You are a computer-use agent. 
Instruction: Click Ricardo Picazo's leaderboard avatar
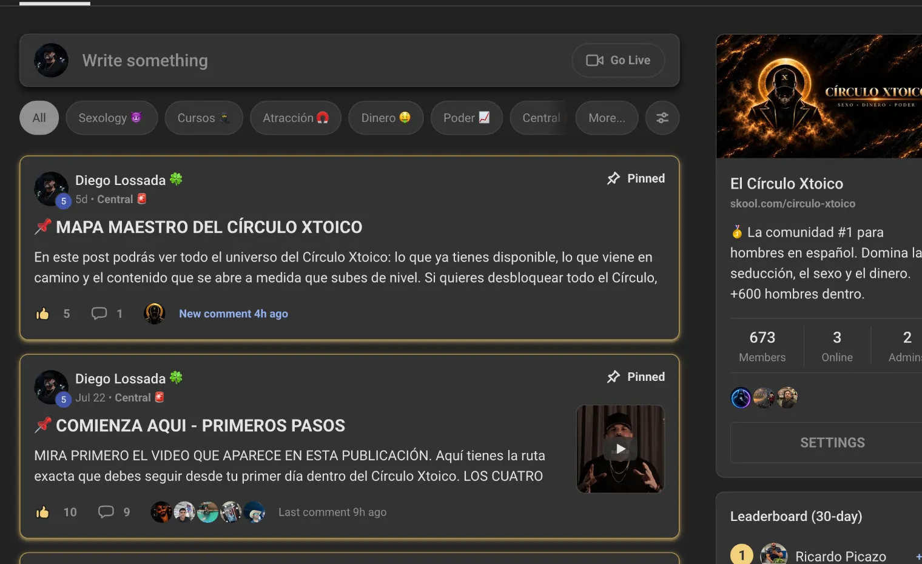tap(774, 554)
